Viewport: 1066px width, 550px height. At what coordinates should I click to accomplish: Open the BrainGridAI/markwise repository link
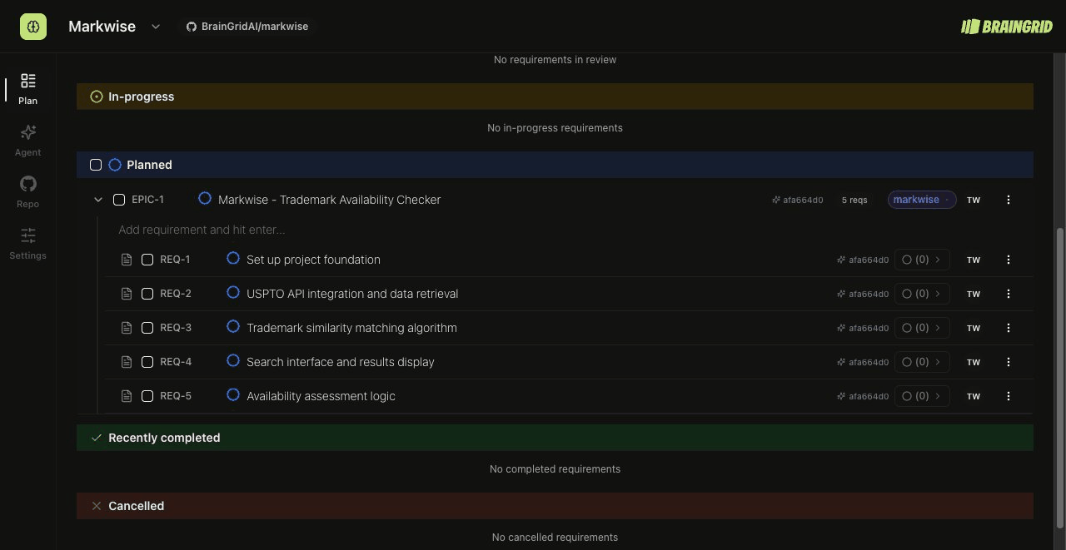tap(247, 26)
